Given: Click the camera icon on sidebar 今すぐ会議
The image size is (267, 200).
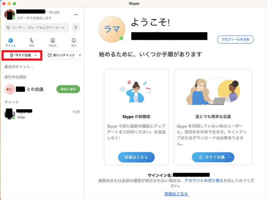Looking at the screenshot, I should 11,55.
